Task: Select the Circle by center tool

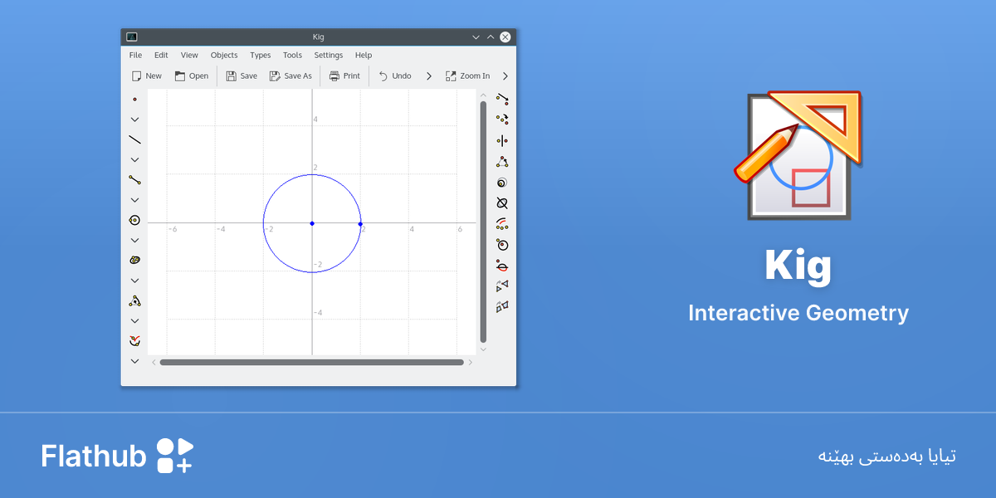Action: click(134, 220)
